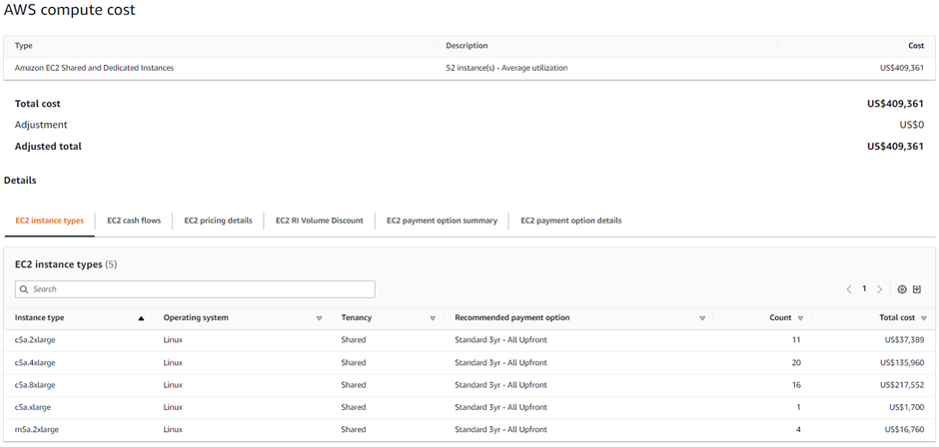Viewport: 939px width, 447px height.
Task: Select the c5a.8xlarge instance row
Action: point(469,385)
